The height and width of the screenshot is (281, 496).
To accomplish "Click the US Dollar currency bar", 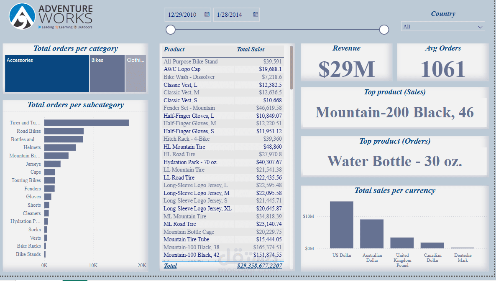I will tap(342, 225).
